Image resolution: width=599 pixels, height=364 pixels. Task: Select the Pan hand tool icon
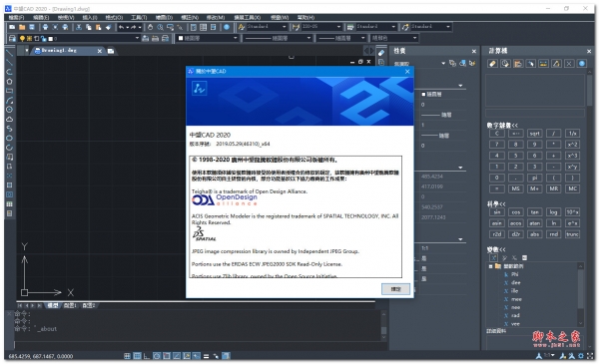pyautogui.click(x=150, y=27)
